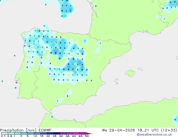
Task: Click the '45' legend scale label
Action: 80,136
